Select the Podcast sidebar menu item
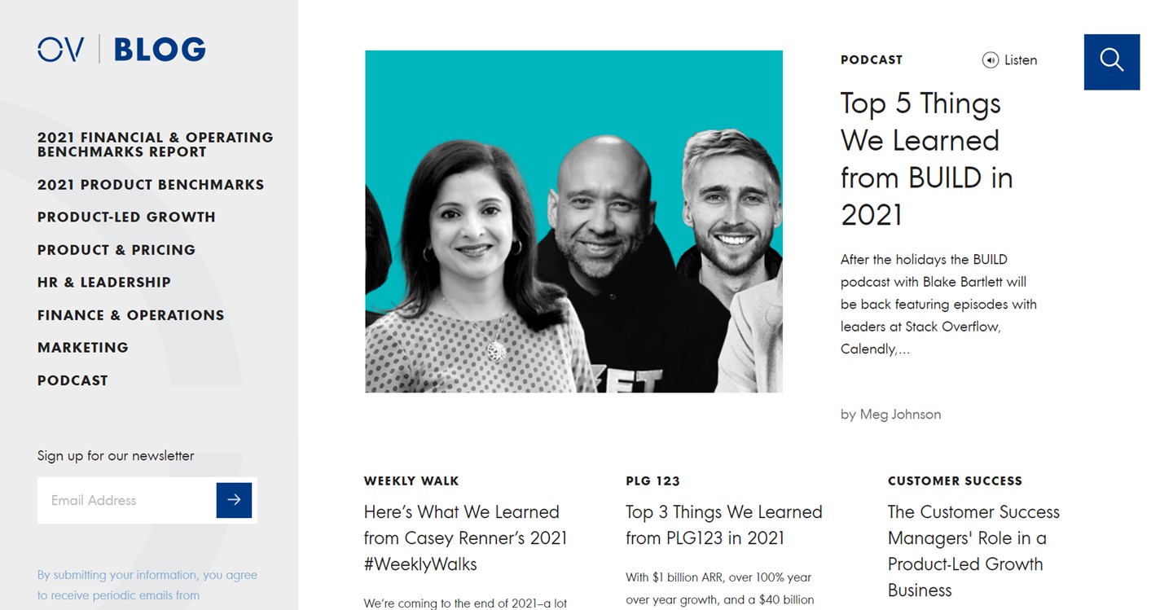 click(x=72, y=380)
